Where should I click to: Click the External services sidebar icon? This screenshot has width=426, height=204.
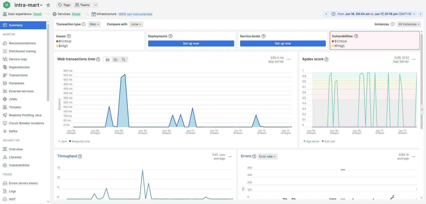5,91
